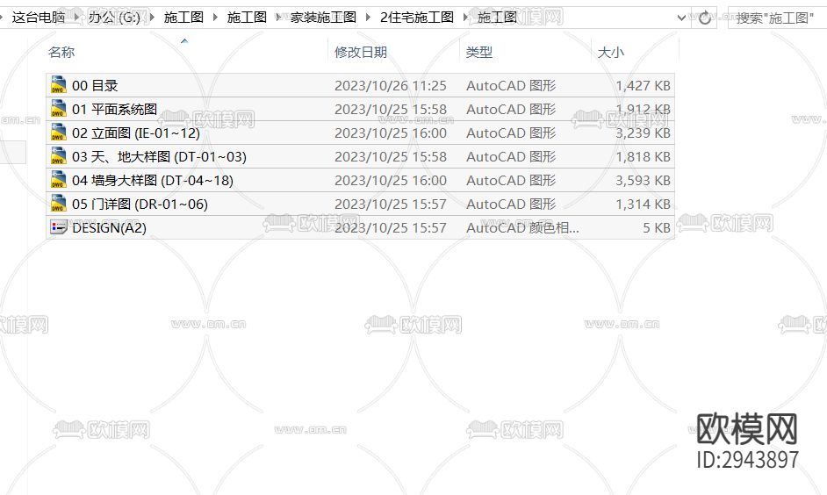Click the DWG icon for 02 立面图
Viewport: 827px width, 495px height.
click(58, 133)
